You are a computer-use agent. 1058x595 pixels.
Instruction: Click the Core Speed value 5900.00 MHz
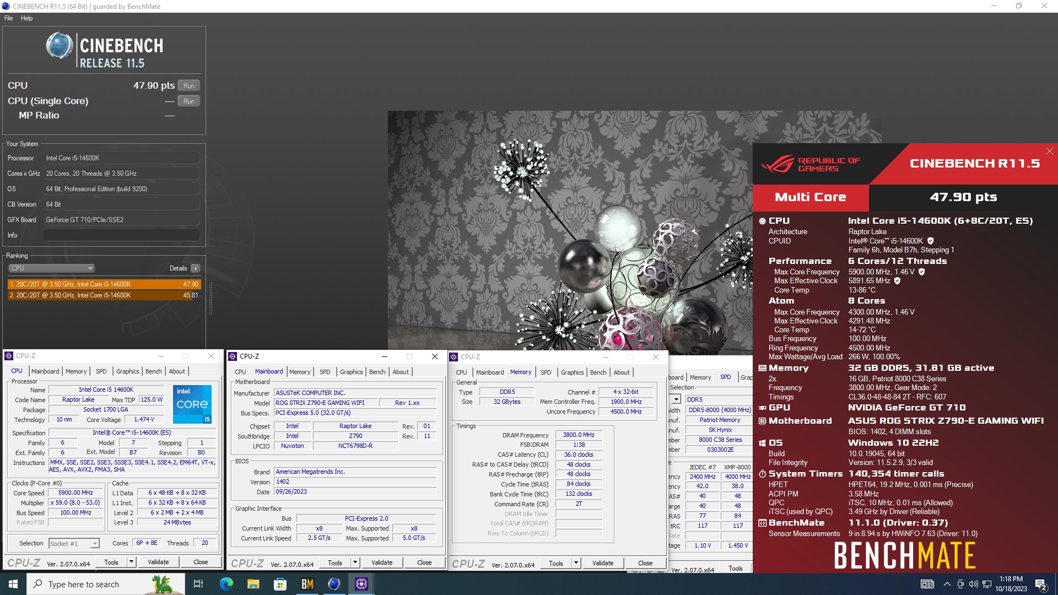(x=75, y=493)
